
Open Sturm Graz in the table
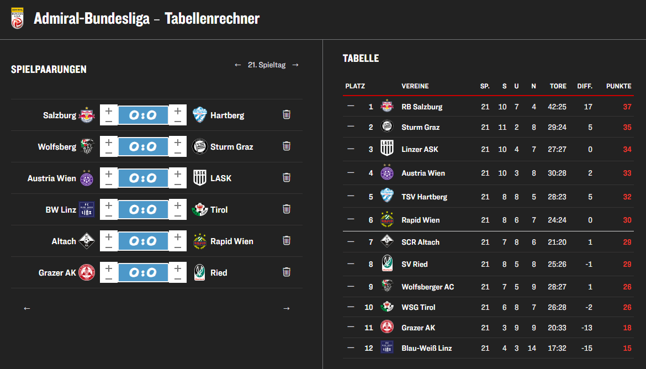(x=420, y=128)
